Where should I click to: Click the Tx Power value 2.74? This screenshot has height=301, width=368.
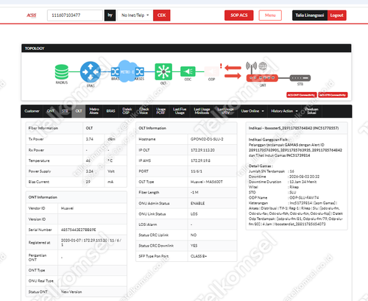(x=90, y=139)
